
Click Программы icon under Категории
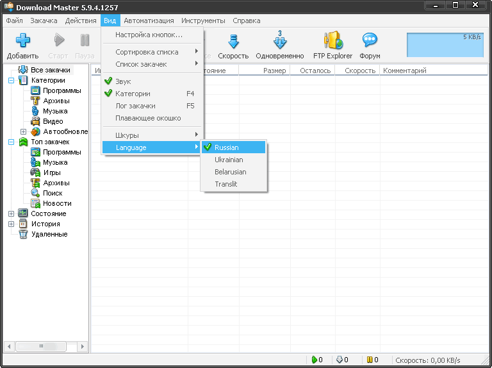tap(35, 91)
